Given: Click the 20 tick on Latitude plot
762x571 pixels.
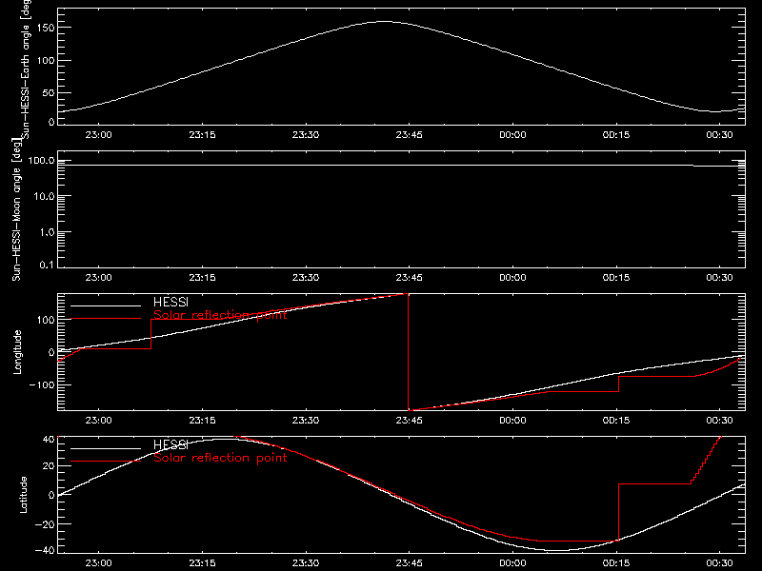Looking at the screenshot, I should tap(49, 466).
